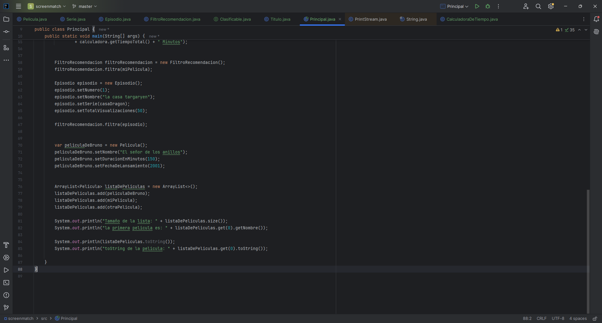Toggle file read-only lock icon
The height and width of the screenshot is (323, 602).
595,318
